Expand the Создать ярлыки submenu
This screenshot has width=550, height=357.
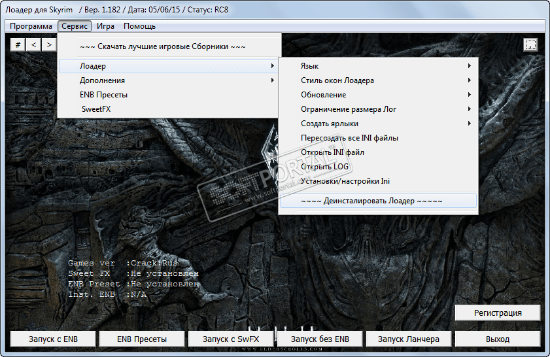click(x=378, y=124)
